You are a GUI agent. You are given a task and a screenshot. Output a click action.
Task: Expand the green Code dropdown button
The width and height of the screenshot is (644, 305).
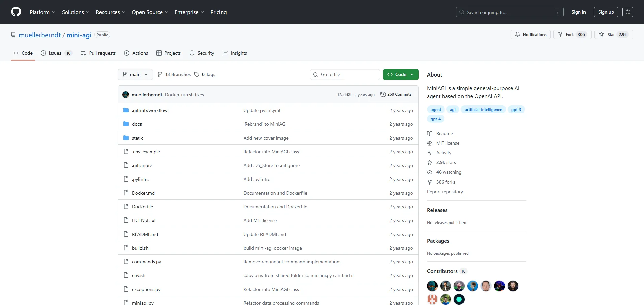click(x=400, y=74)
